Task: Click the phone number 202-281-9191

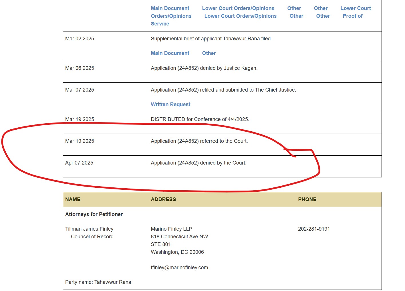Action: [x=314, y=229]
